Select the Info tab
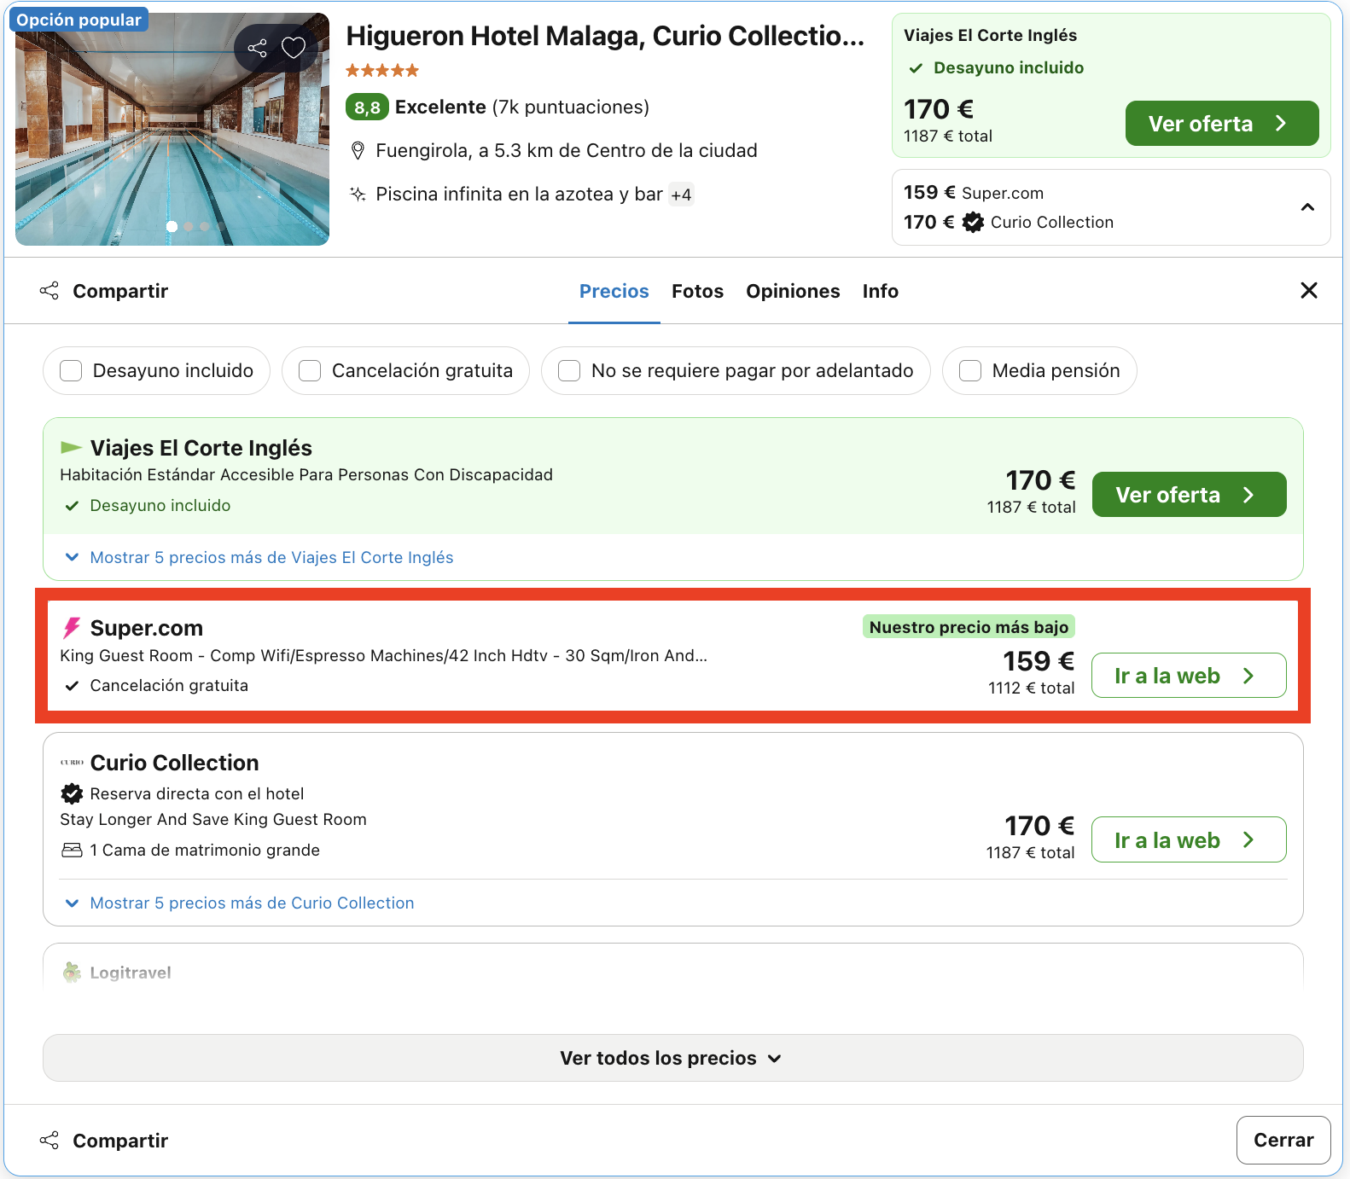 pos(880,292)
